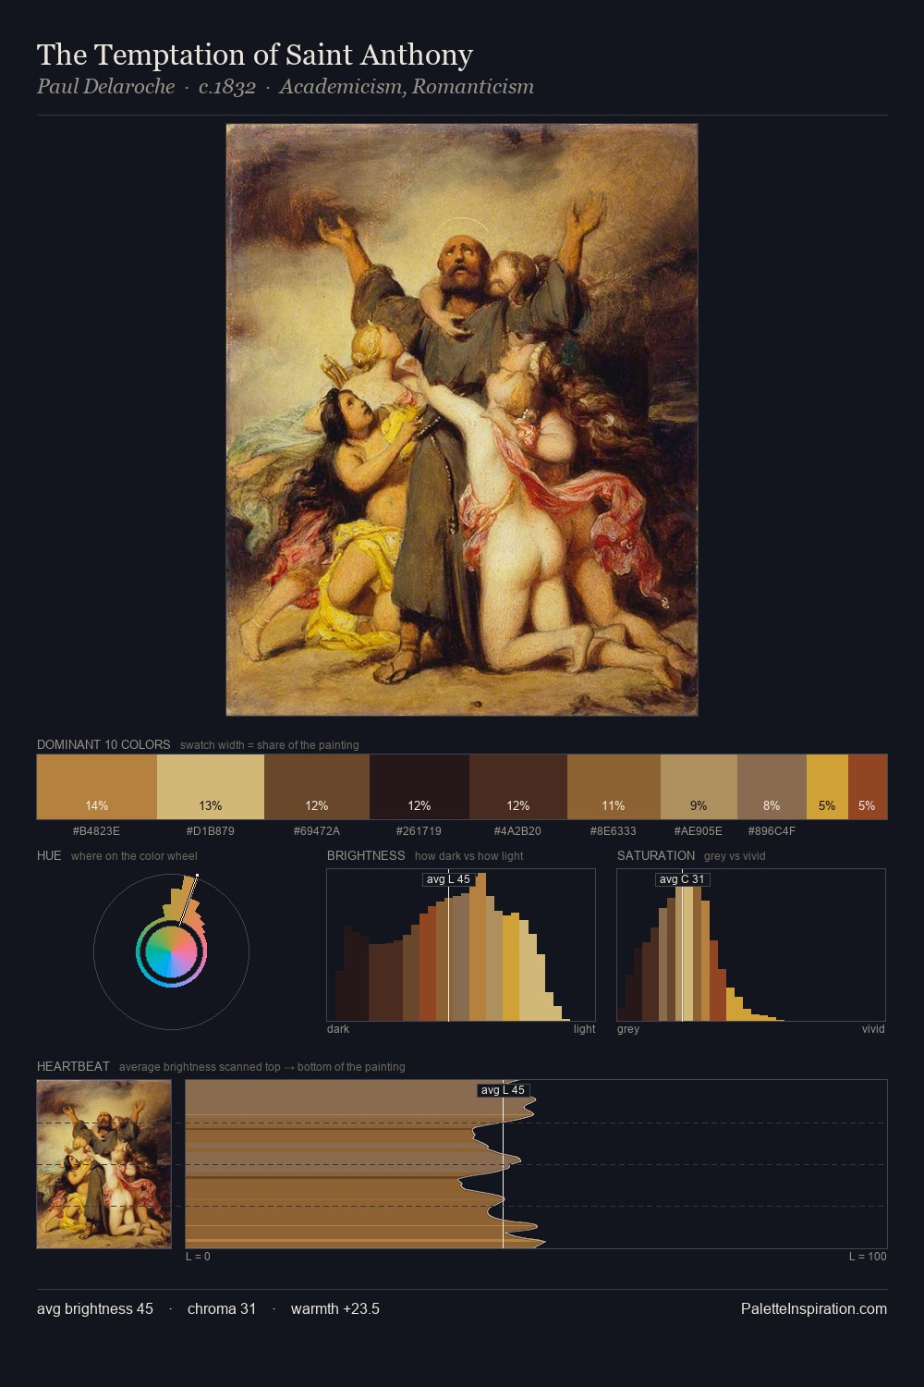Click the artist name 'Paul Delaroche'
This screenshot has width=924, height=1387.
pos(105,86)
